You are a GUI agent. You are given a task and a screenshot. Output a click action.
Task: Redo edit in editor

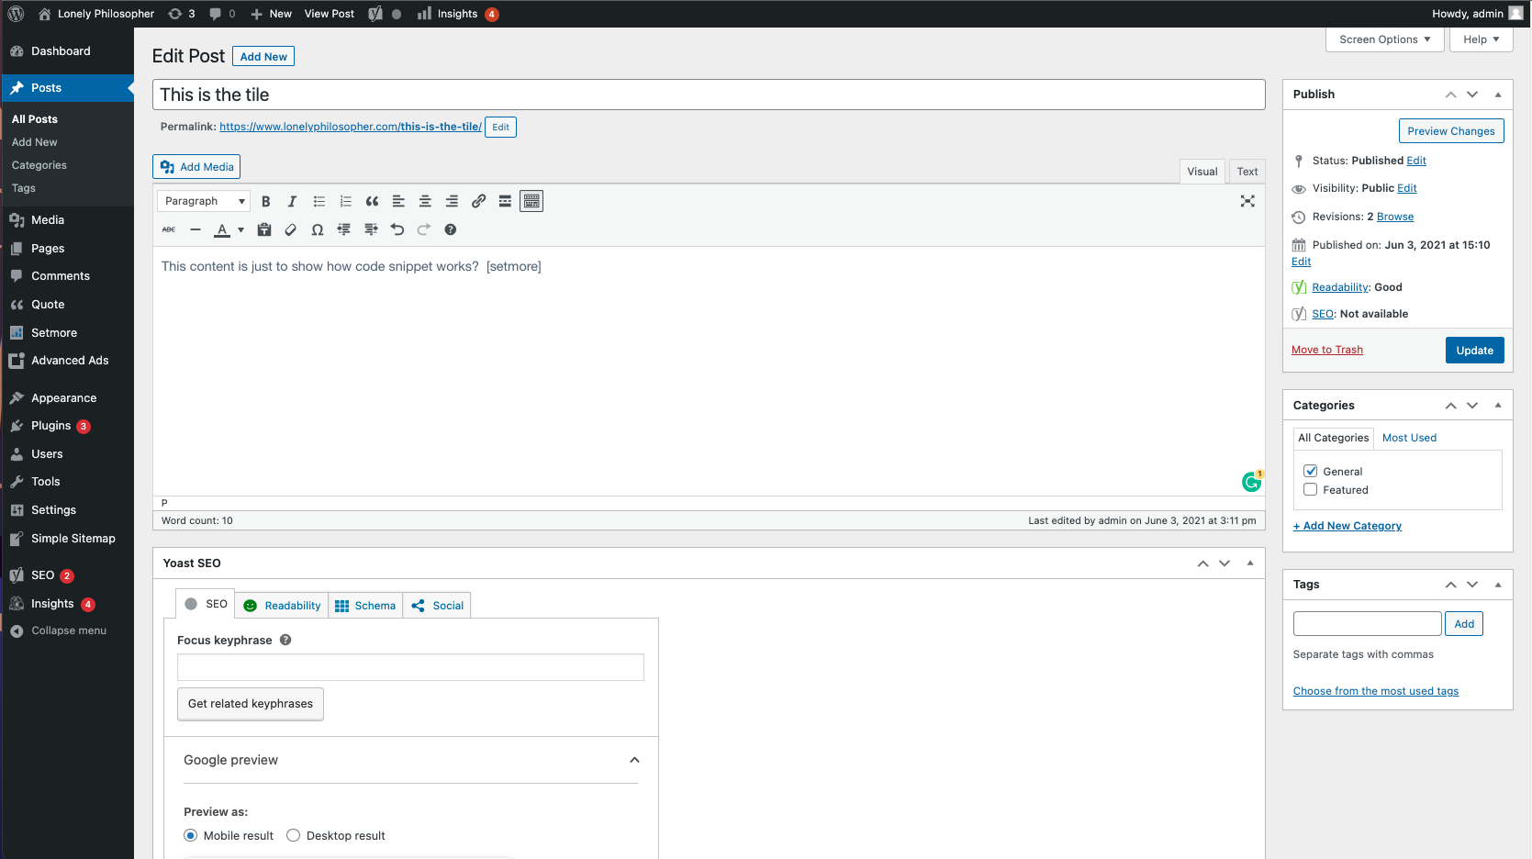click(424, 229)
